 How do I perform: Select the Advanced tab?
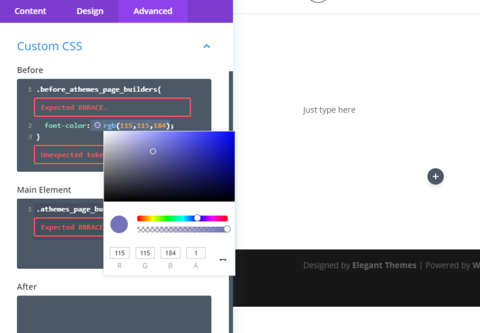(x=152, y=11)
